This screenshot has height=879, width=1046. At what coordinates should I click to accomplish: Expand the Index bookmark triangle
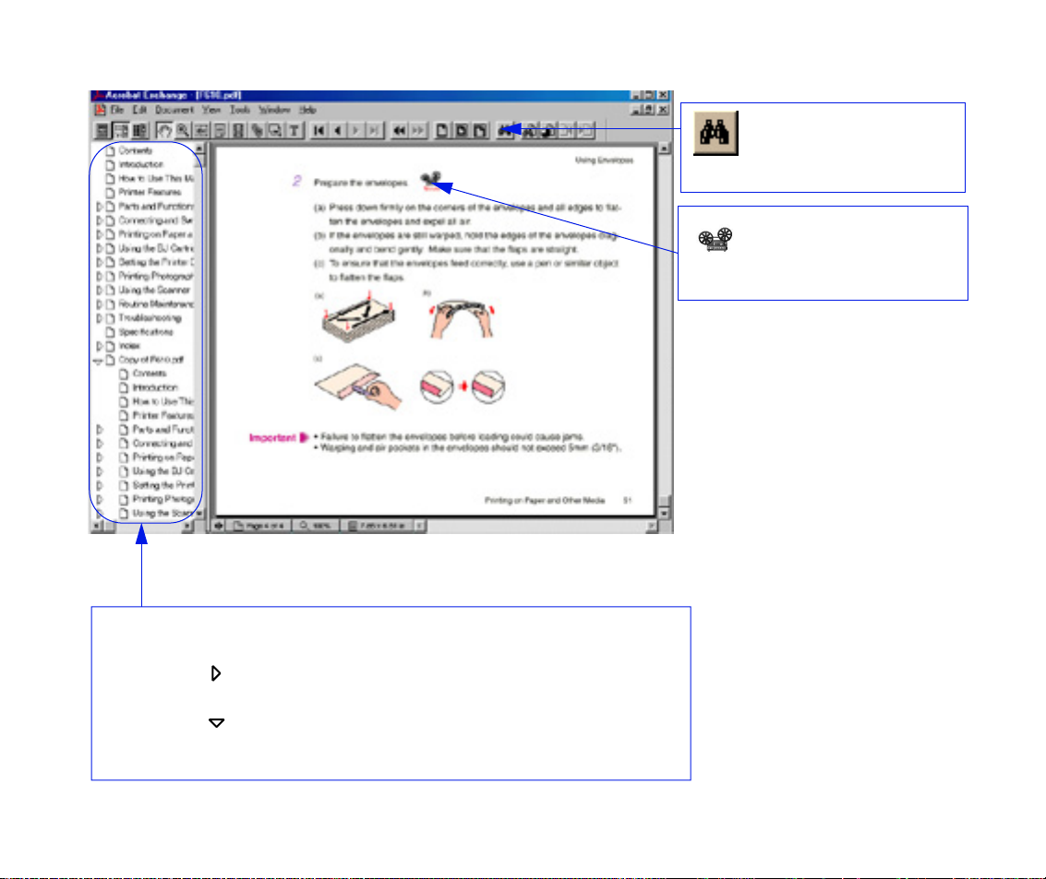coord(100,347)
